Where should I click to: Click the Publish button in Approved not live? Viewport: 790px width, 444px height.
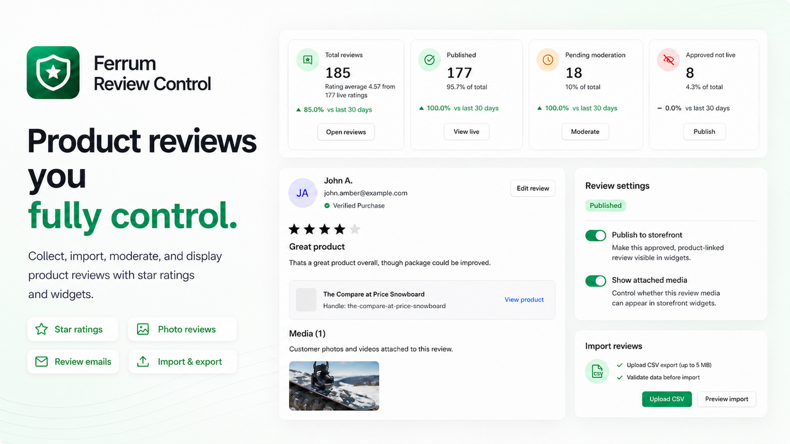point(704,132)
